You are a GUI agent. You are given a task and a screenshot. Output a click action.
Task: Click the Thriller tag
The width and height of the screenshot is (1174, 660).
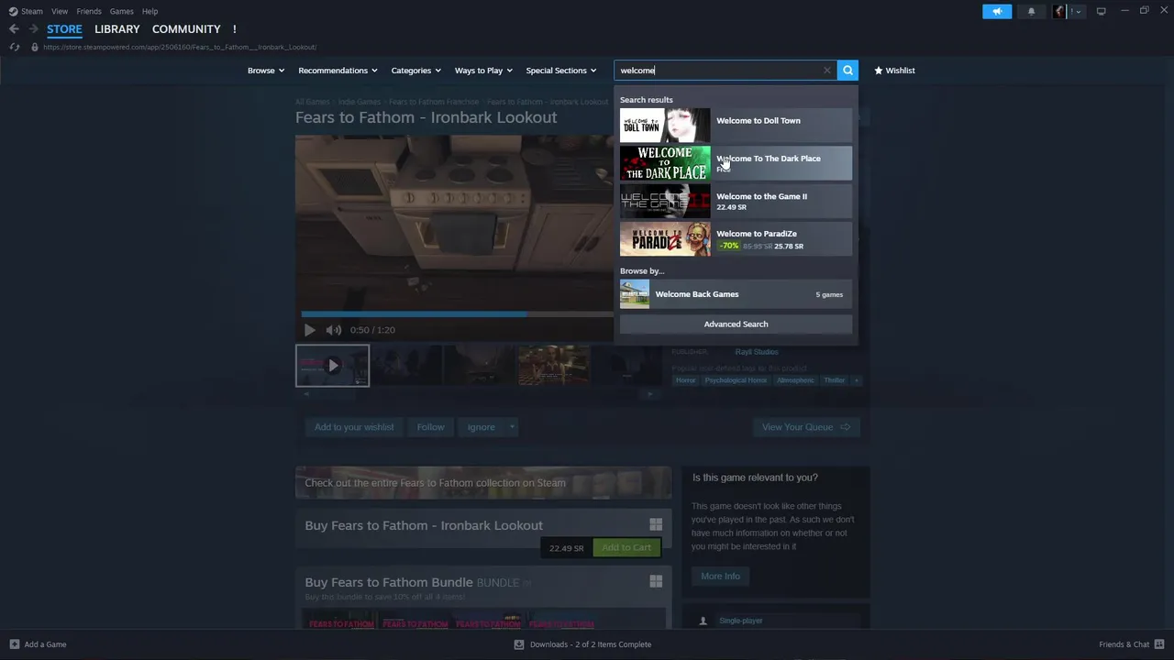[834, 380]
